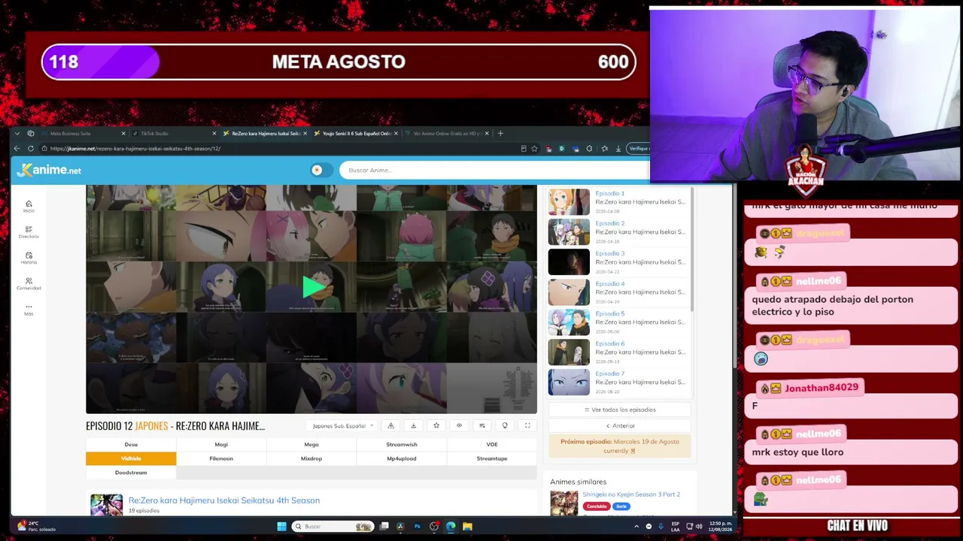Click Ver todos los episodios button

[x=620, y=410]
